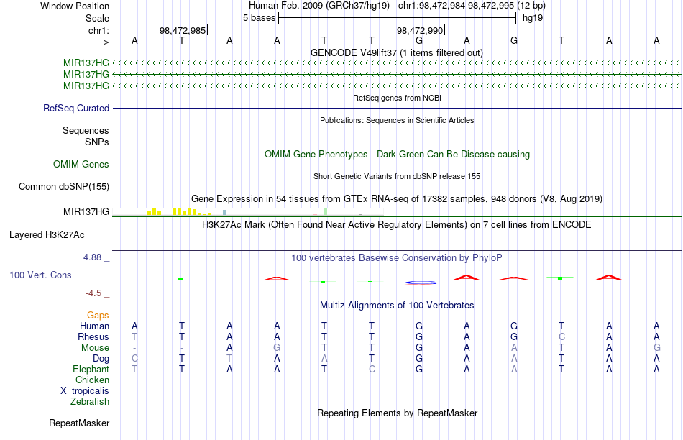
Task: Select the Chicken species row label
Action: [92, 380]
